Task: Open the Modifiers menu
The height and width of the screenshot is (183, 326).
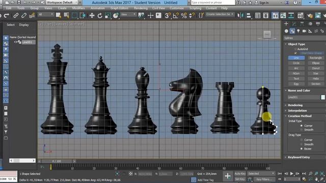Action: click(78, 8)
